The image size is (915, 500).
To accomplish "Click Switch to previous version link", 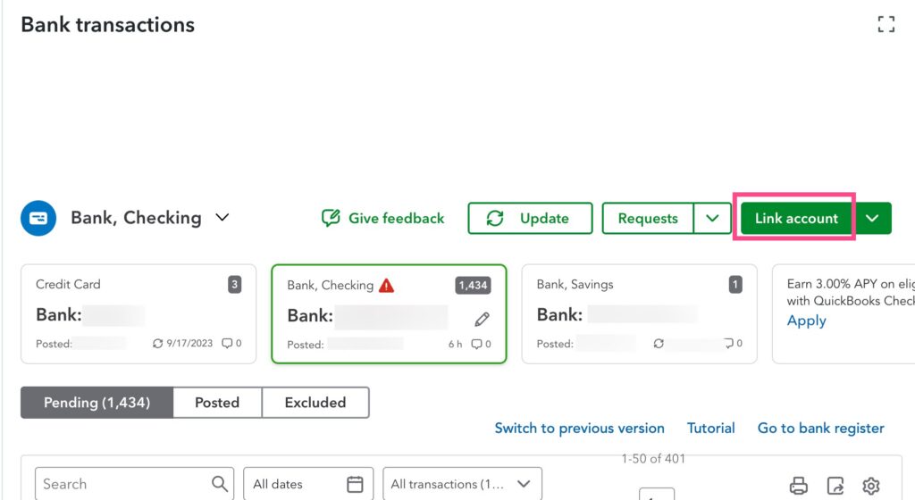I will tap(579, 429).
